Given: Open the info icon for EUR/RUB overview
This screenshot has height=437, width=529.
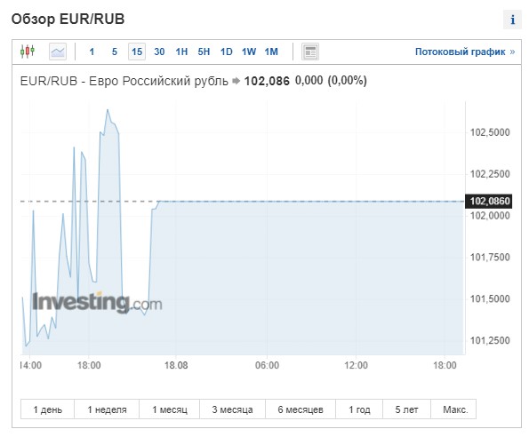Looking at the screenshot, I should (x=512, y=20).
